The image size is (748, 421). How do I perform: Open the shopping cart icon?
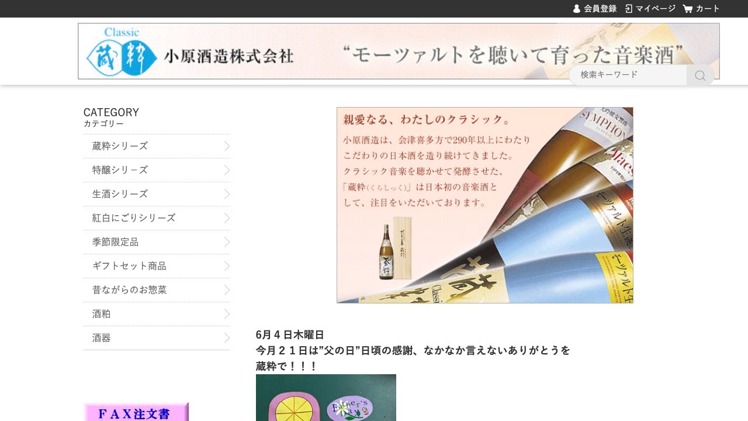tap(688, 9)
